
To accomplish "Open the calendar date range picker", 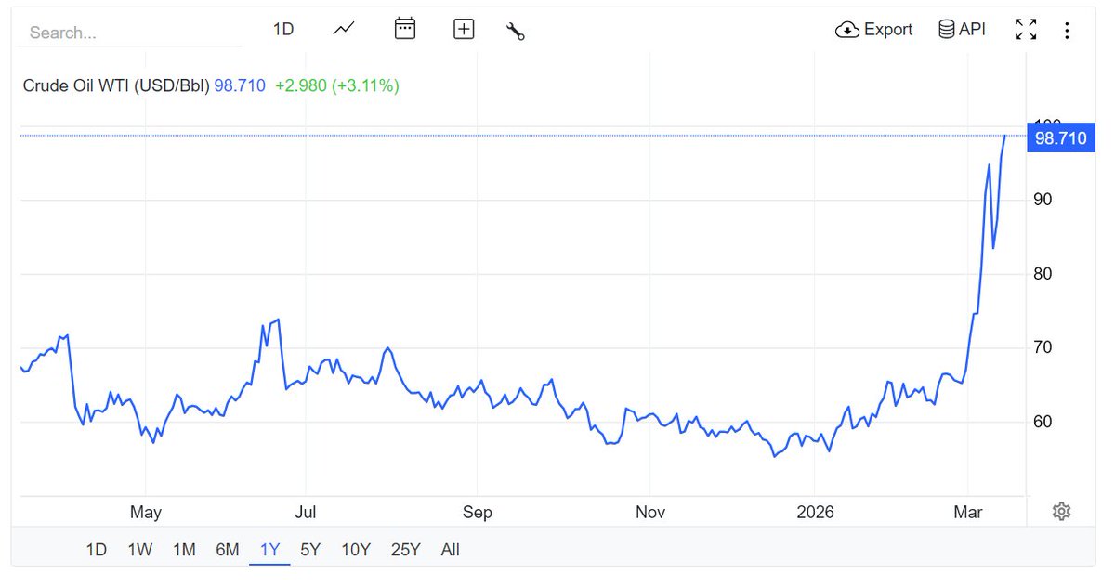I will click(404, 29).
